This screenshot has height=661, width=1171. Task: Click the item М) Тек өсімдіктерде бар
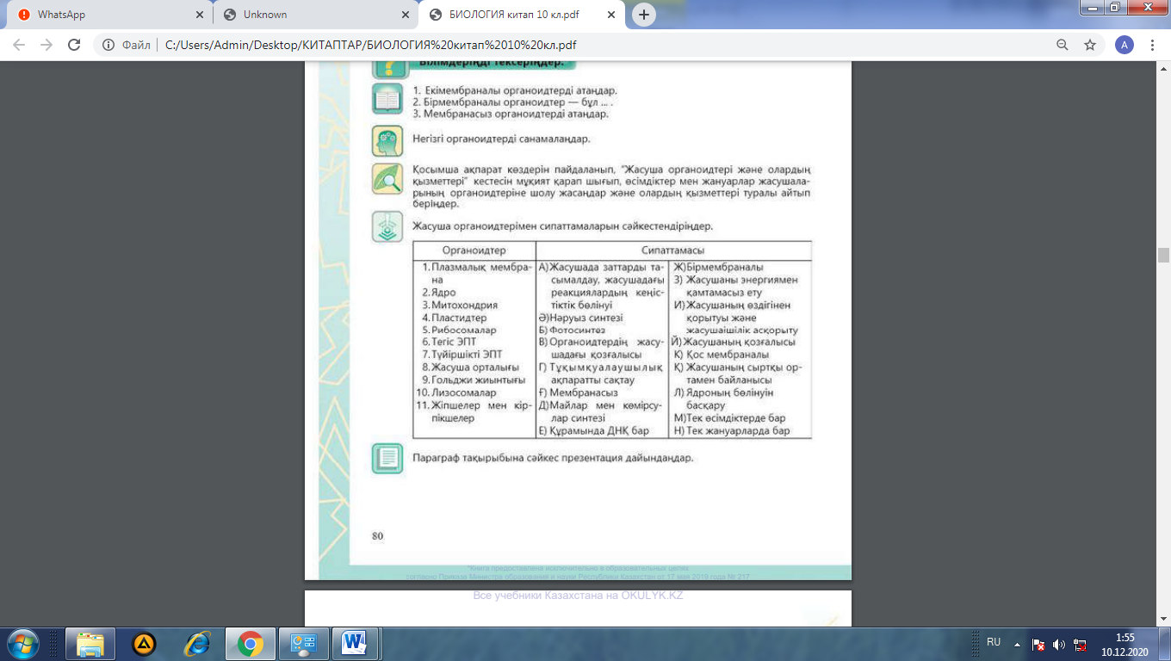730,417
